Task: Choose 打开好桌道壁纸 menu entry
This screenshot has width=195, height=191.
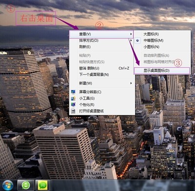Action: pos(102,111)
